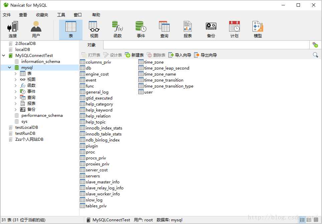
Task: Select the 表 (Table) toolbar icon
Action: pos(70,30)
